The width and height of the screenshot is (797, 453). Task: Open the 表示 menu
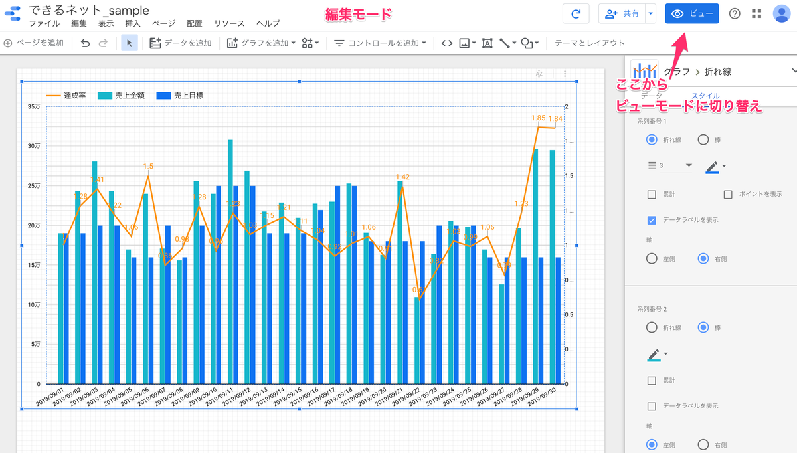(x=106, y=23)
